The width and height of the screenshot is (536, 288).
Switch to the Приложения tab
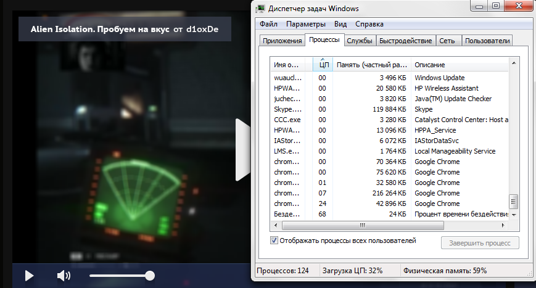[282, 41]
